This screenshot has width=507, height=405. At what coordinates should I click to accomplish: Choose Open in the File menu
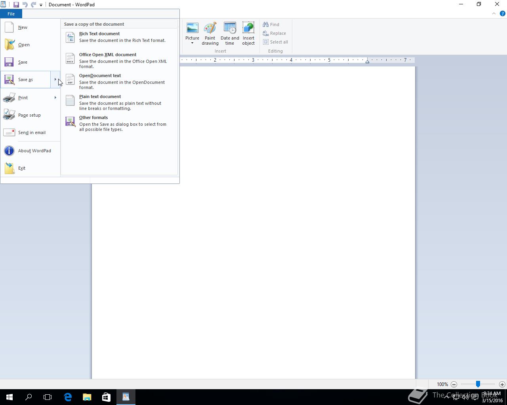click(x=30, y=45)
